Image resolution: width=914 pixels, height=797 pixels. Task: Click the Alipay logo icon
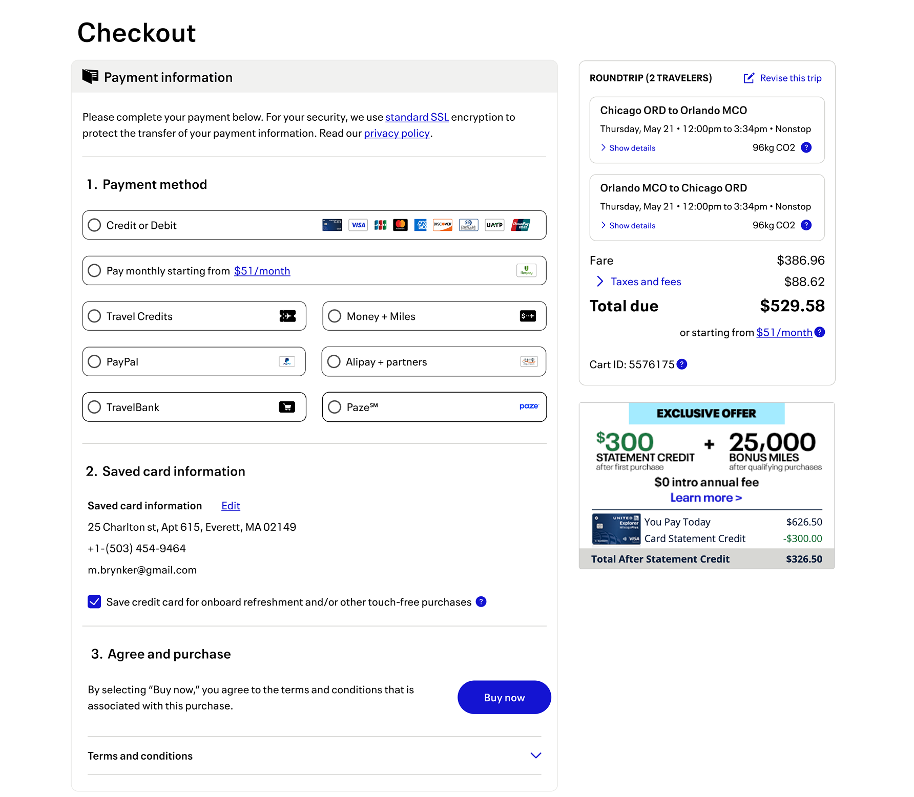pyautogui.click(x=529, y=361)
